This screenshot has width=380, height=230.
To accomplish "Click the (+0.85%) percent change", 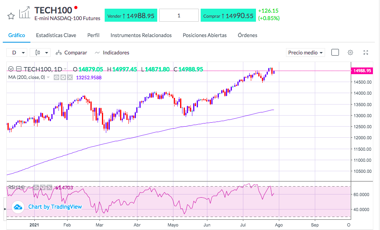I will (269, 18).
